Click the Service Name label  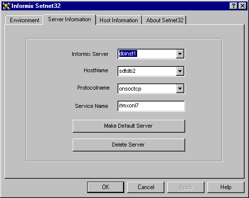[x=92, y=106]
